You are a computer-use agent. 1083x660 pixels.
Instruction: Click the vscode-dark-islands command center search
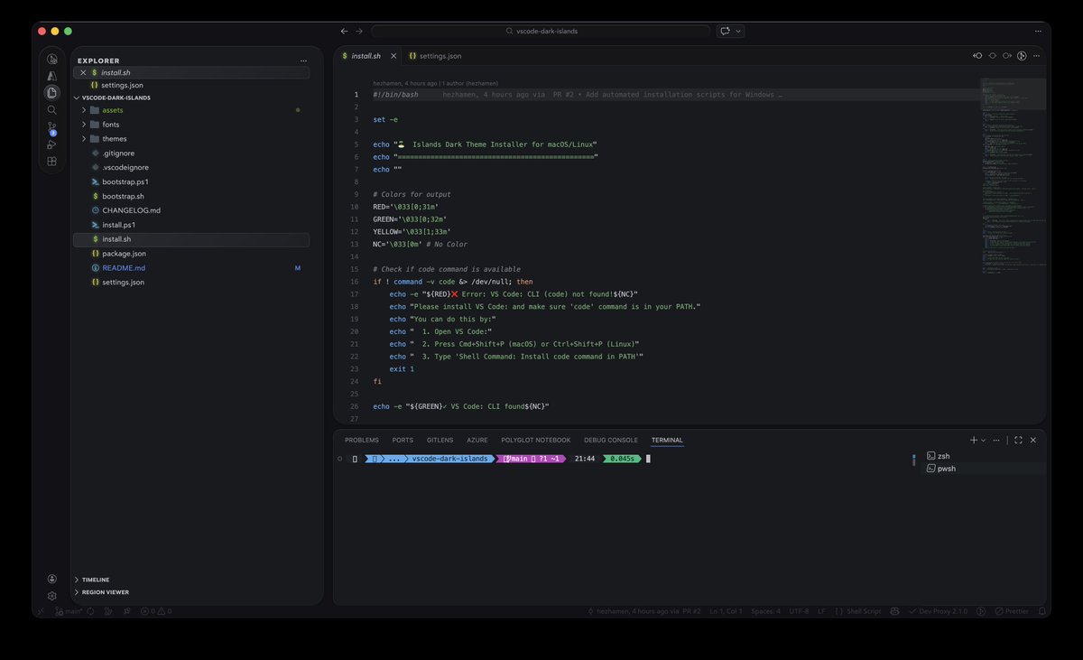tap(541, 31)
